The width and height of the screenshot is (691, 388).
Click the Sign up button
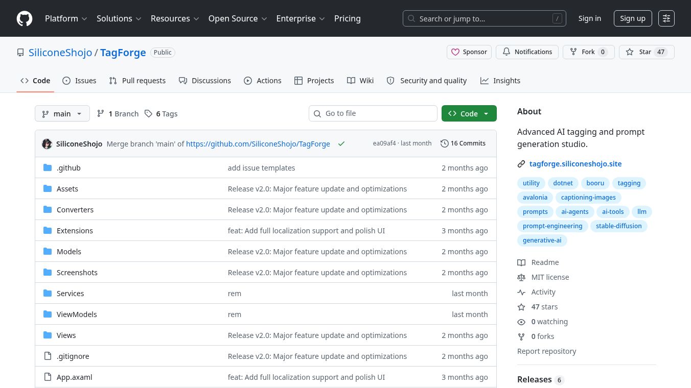tap(632, 18)
